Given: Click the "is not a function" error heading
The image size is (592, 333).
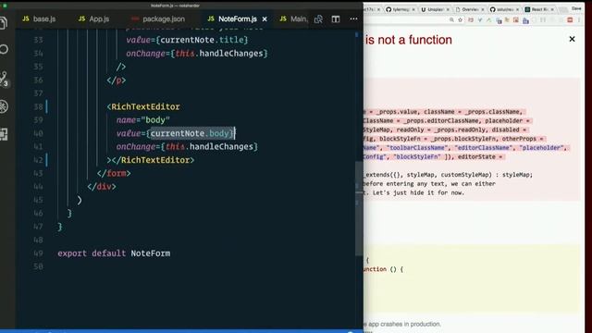Looking at the screenshot, I should point(409,40).
